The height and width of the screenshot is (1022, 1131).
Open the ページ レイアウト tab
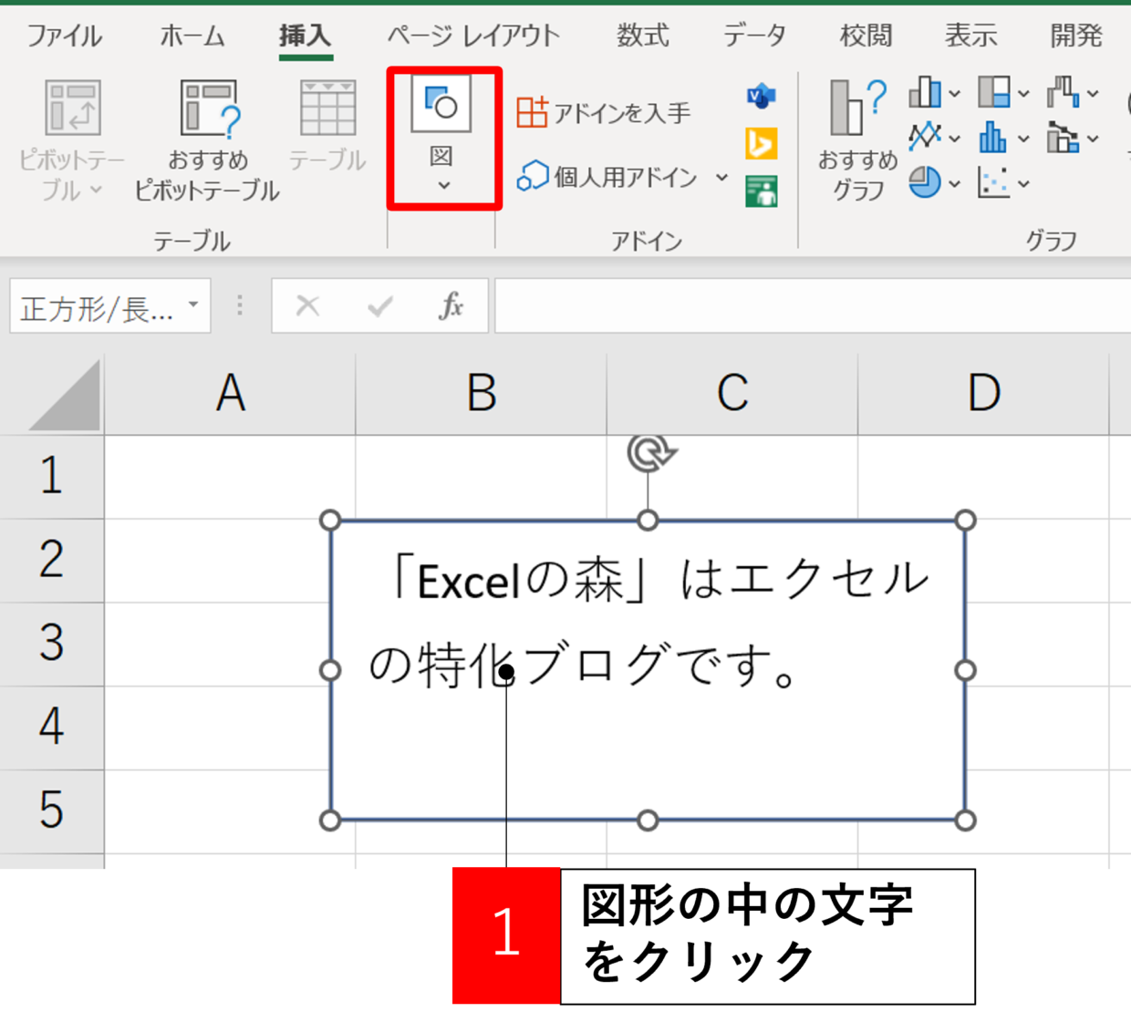coord(472,36)
